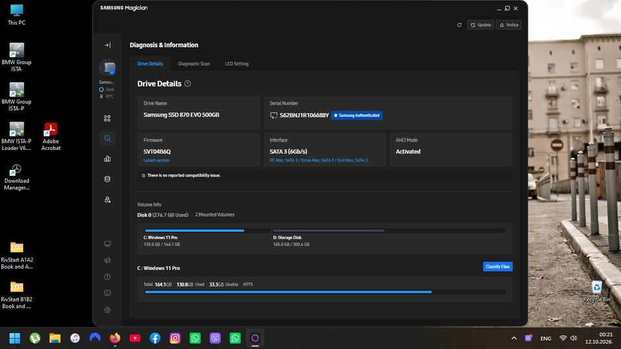Image resolution: width=621 pixels, height=349 pixels.
Task: Open the Adobe Acrobat desktop shortcut
Action: click(50, 136)
